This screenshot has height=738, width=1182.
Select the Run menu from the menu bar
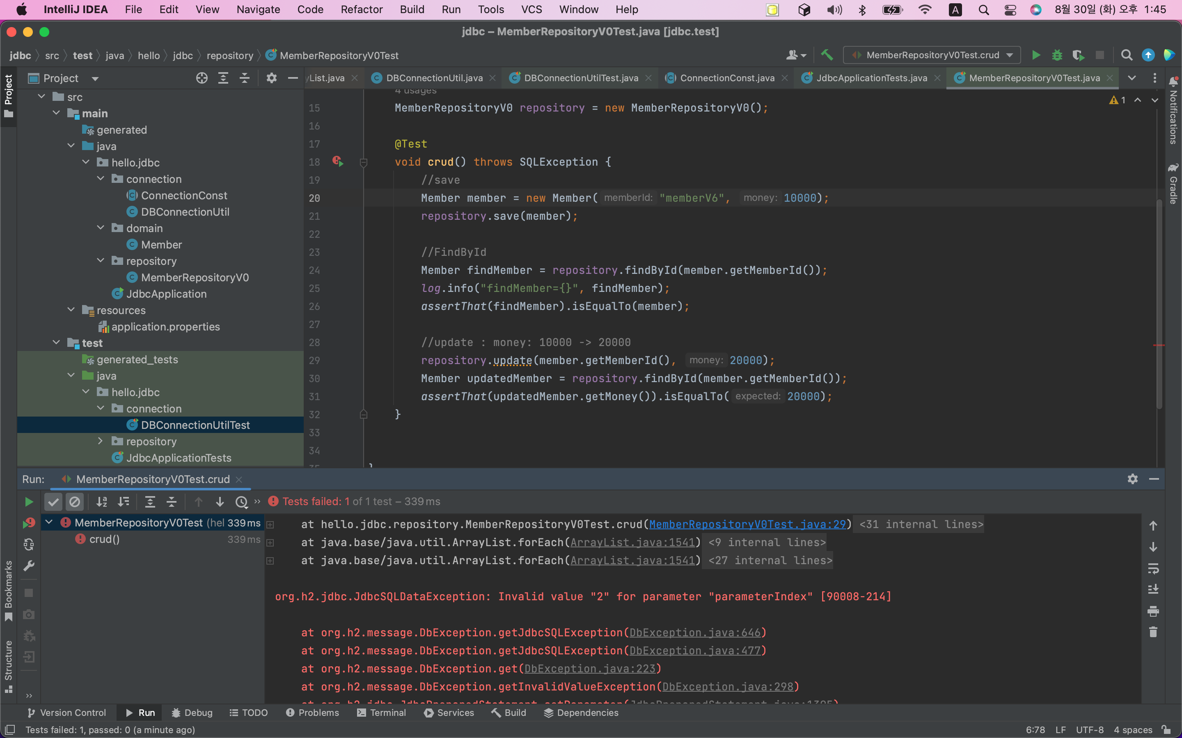click(x=450, y=9)
